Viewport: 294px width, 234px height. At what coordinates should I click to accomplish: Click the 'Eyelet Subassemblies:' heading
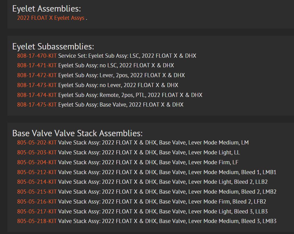coord(53,46)
